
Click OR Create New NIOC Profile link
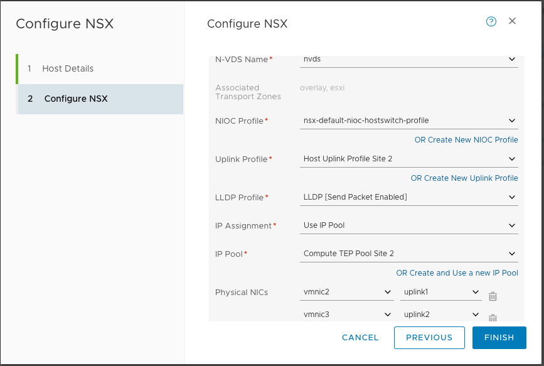pos(466,140)
